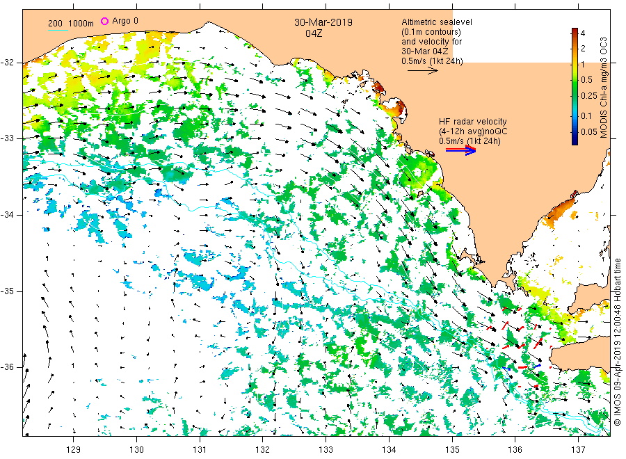626x459 pixels.
Task: Click the cyan 200/1000m contour legend line
Action: [x=58, y=30]
